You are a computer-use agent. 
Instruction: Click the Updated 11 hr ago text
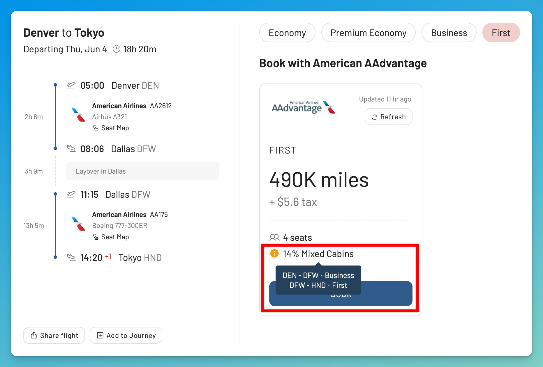(x=385, y=99)
